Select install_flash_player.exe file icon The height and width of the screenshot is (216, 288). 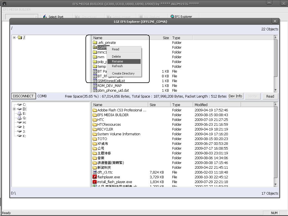pos(94,182)
